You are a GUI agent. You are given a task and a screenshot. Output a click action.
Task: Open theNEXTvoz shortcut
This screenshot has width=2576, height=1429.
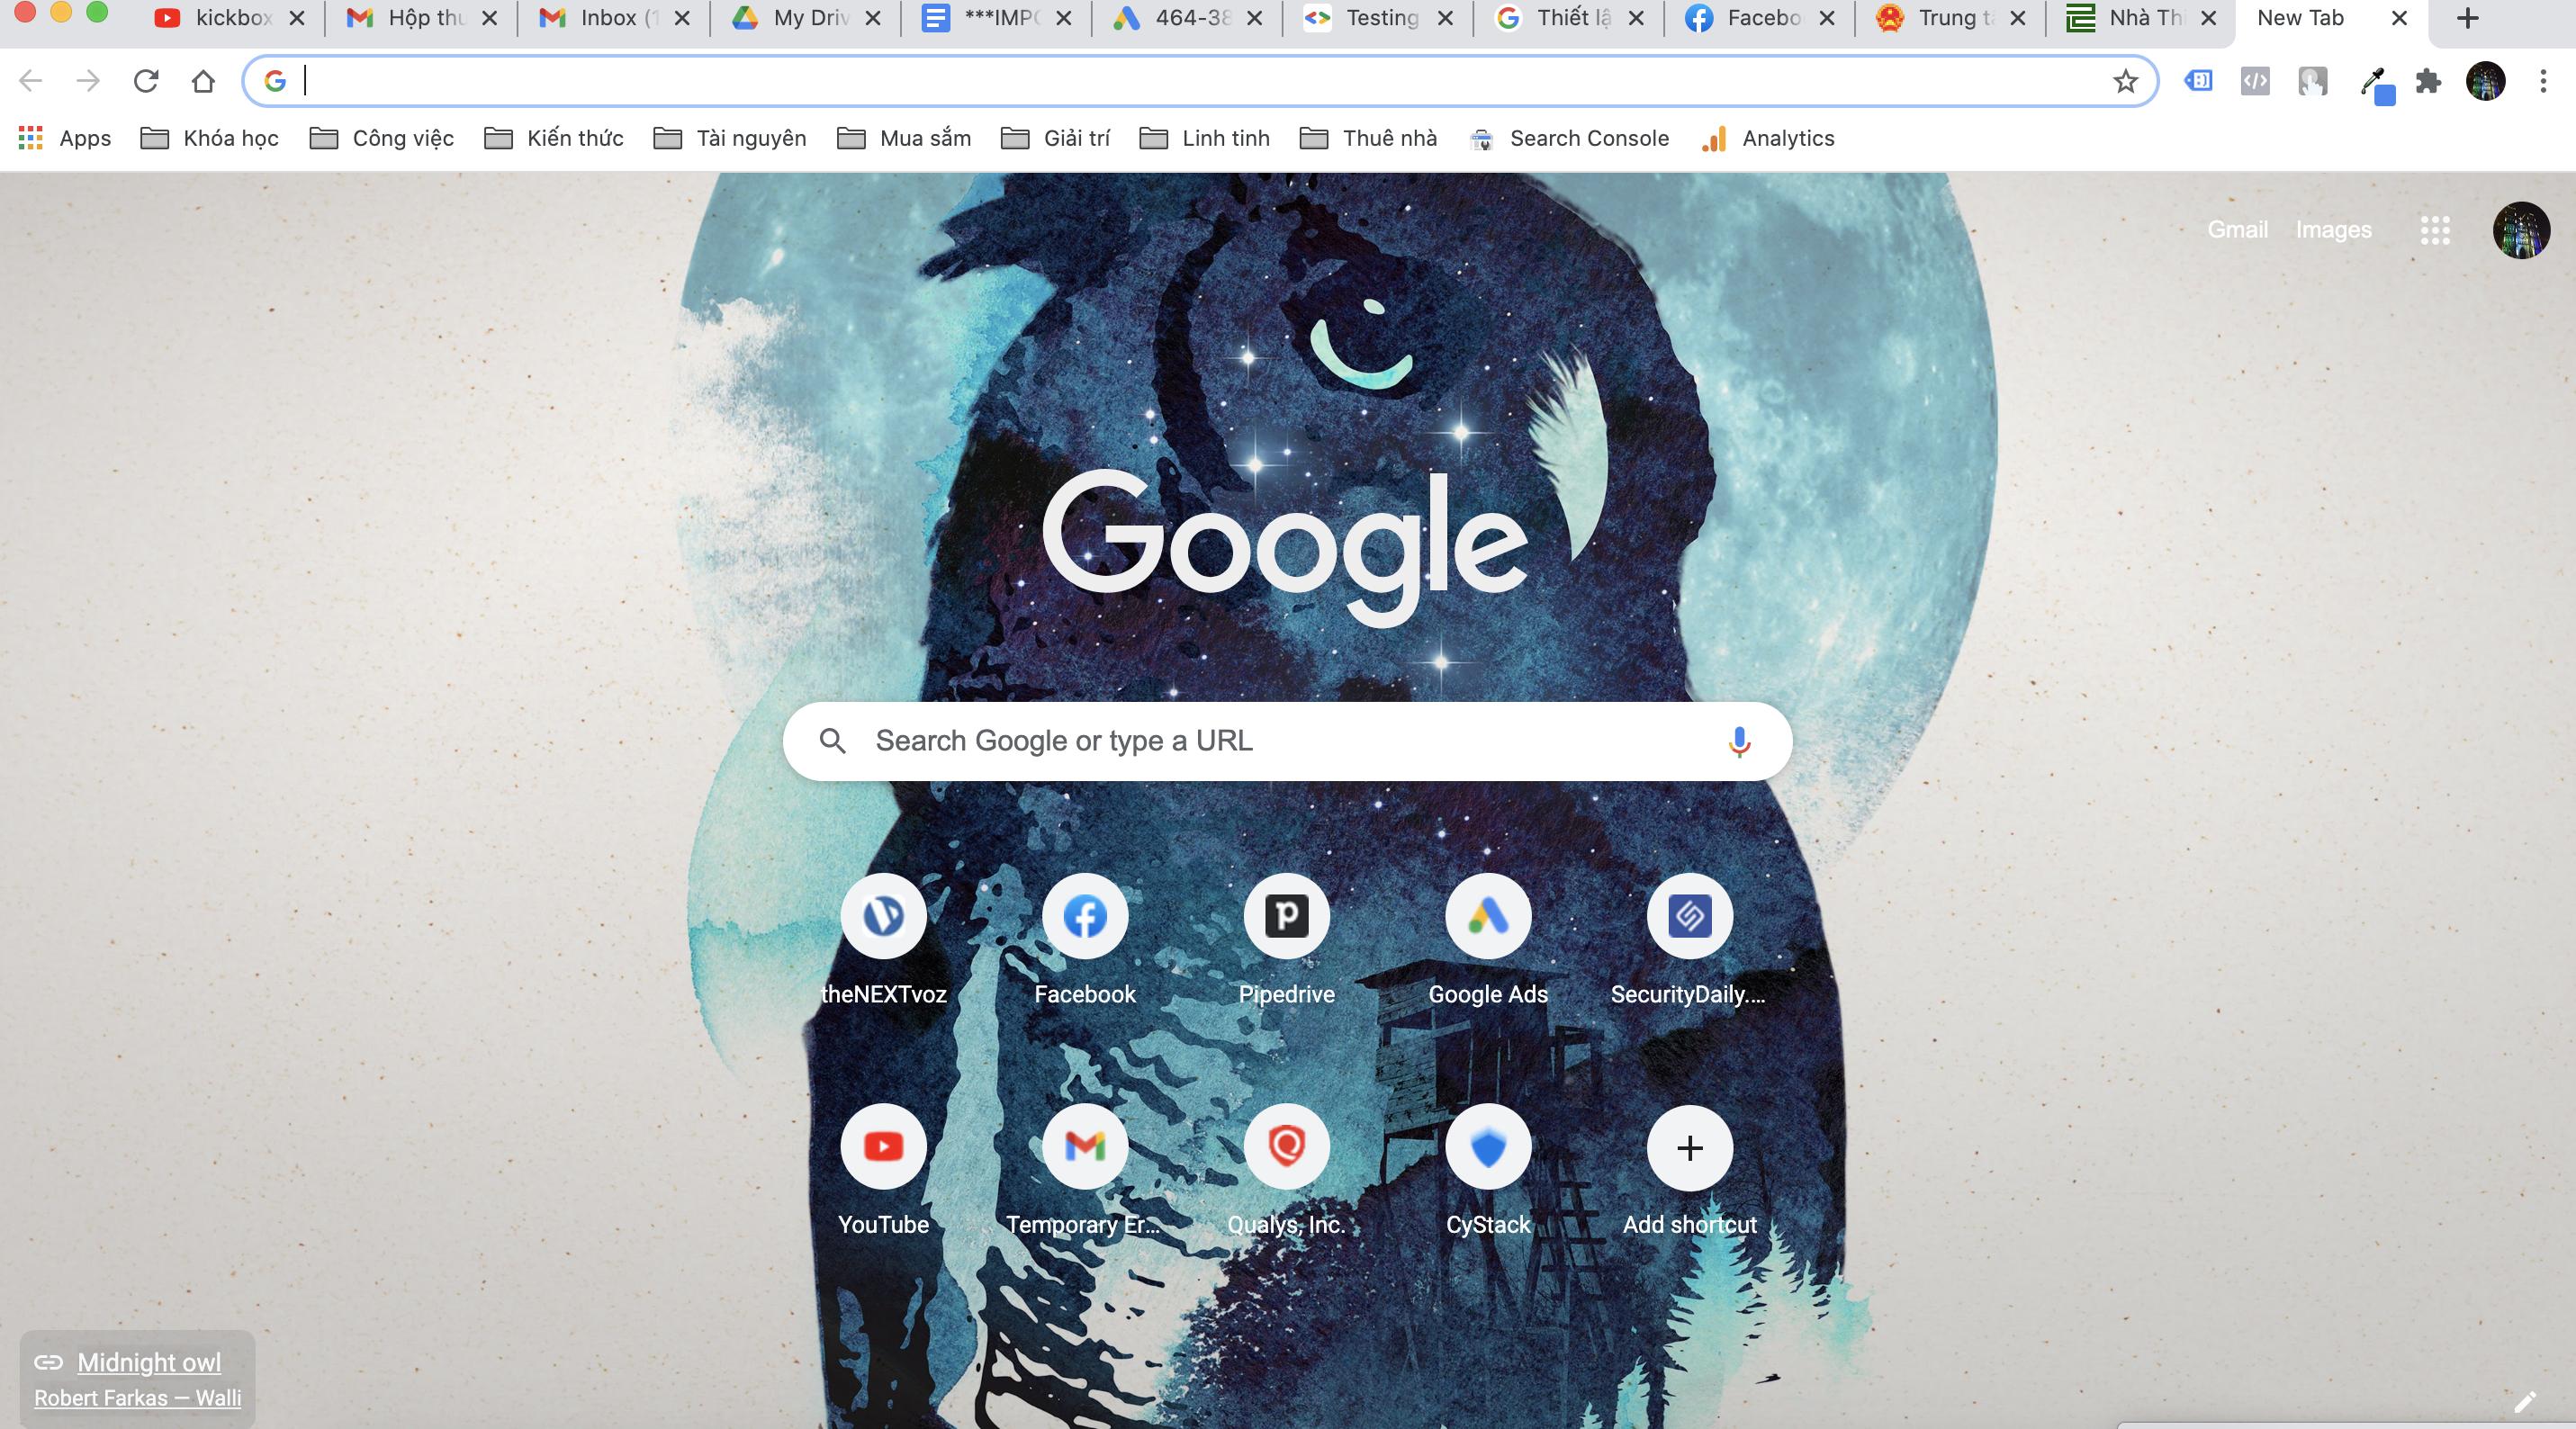click(x=883, y=940)
